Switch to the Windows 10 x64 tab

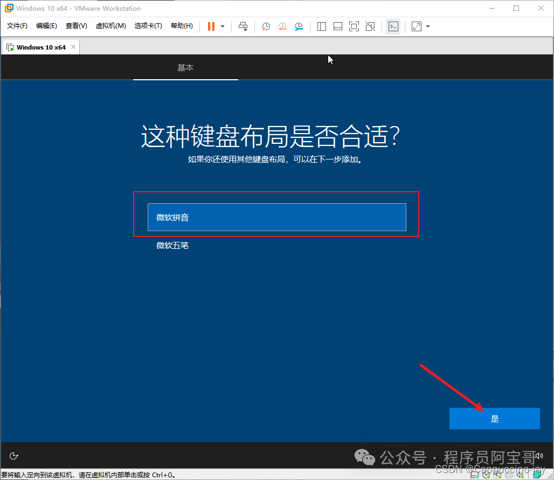point(41,47)
